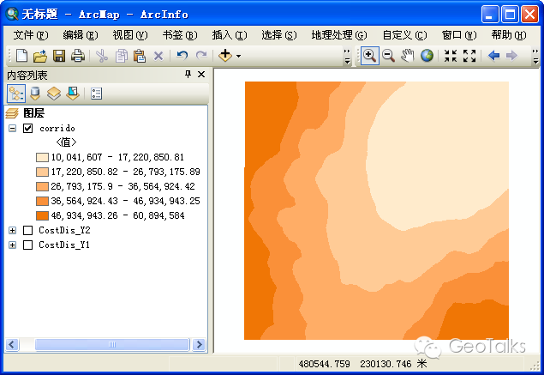544x375 pixels.
Task: Enable the CostDis_Y2 layer
Action: [27, 231]
